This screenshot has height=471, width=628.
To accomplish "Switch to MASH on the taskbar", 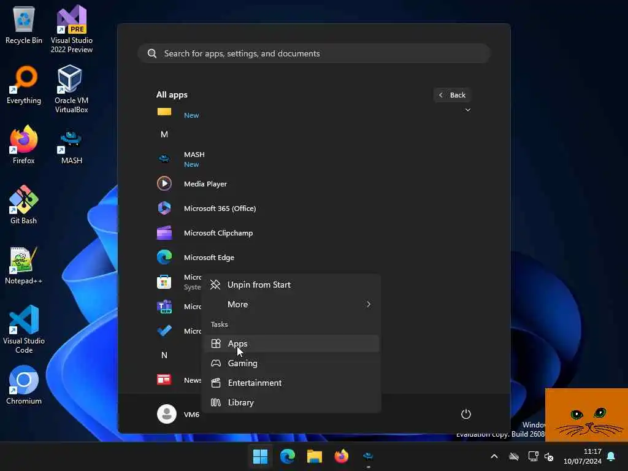I will tap(368, 456).
